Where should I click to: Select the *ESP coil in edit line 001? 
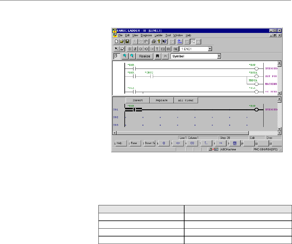256,110
